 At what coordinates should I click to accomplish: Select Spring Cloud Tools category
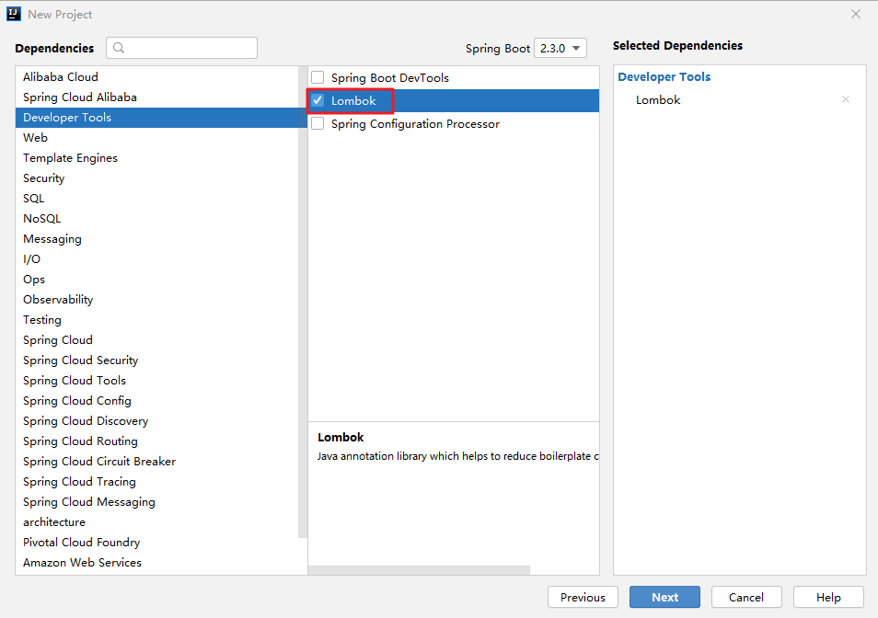click(157, 381)
